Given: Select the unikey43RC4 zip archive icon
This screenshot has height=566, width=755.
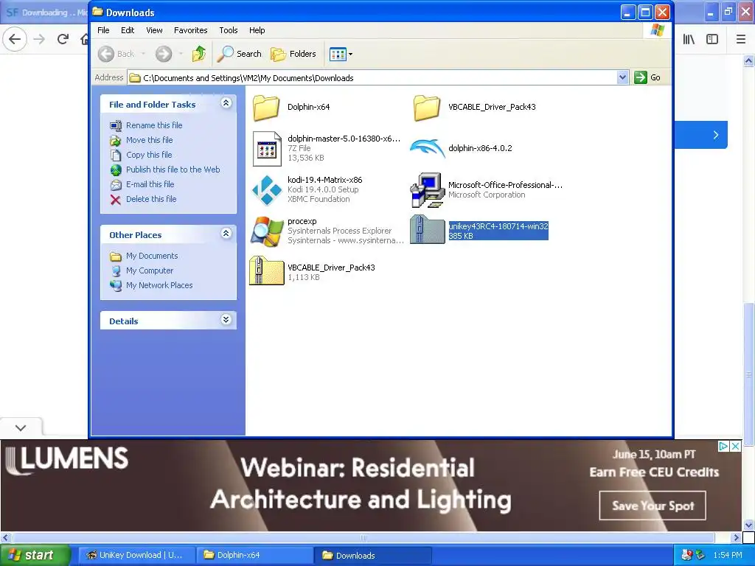Looking at the screenshot, I should click(x=427, y=229).
